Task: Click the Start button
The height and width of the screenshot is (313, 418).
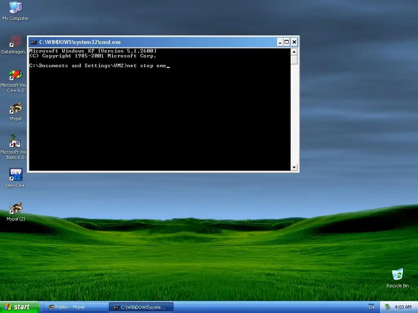Action: coord(20,307)
